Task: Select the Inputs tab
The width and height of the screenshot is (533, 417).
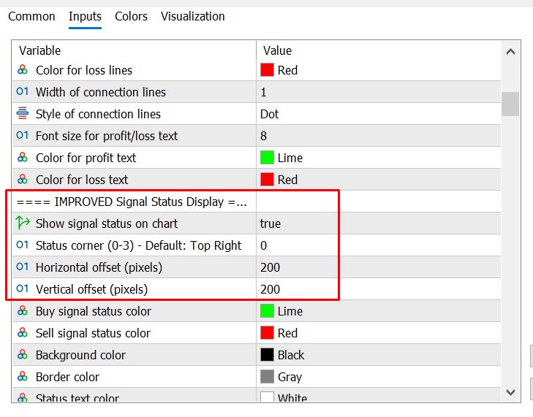Action: (x=85, y=16)
